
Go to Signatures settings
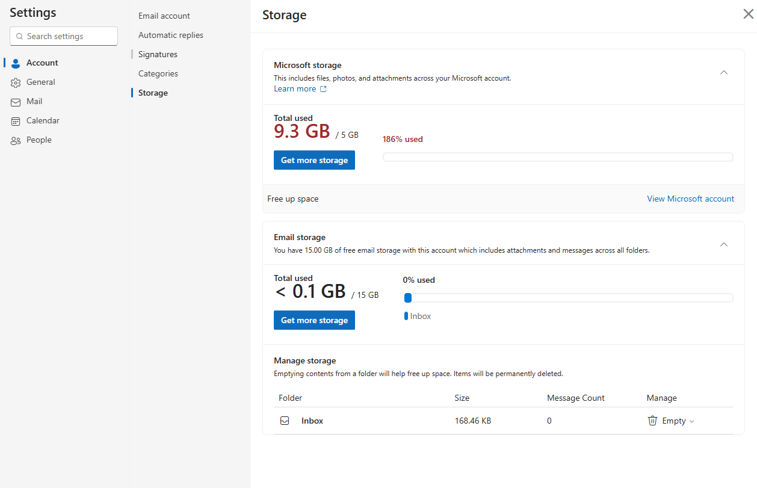coord(158,54)
